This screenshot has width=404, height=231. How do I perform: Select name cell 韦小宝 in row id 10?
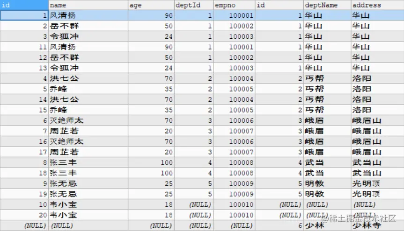pos(88,205)
